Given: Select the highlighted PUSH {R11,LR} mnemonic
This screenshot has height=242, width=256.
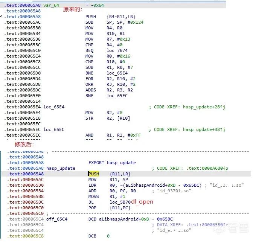Looking at the screenshot, I should click(94, 174).
